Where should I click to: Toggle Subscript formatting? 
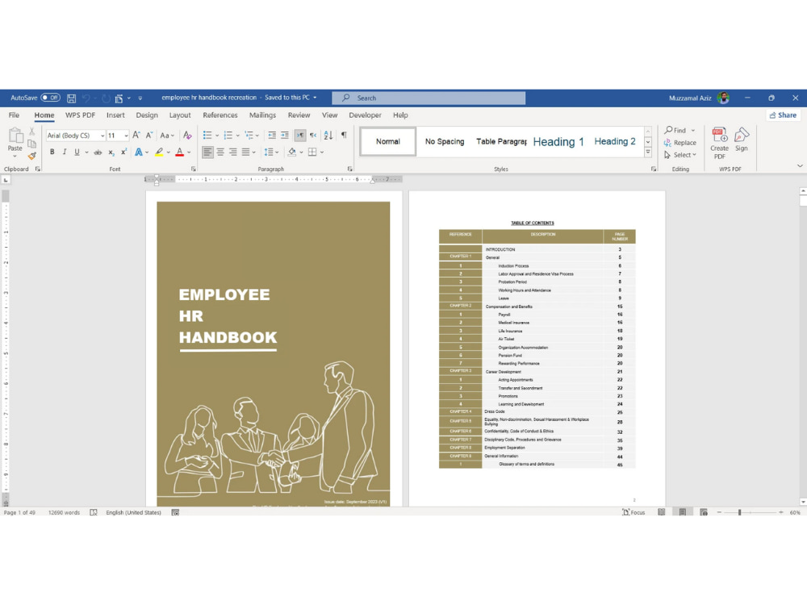[x=111, y=152]
